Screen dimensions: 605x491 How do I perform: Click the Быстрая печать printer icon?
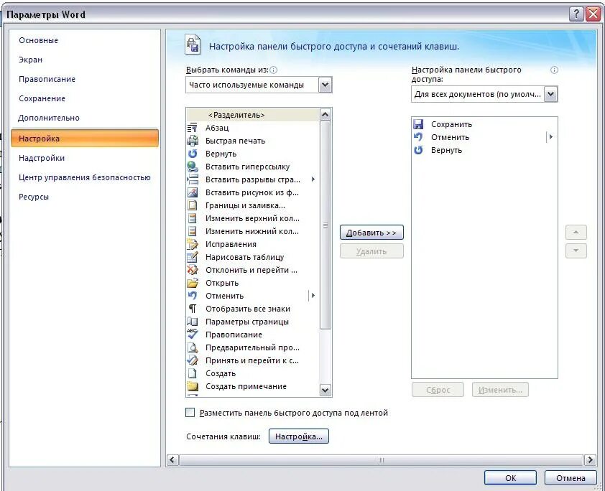[192, 141]
